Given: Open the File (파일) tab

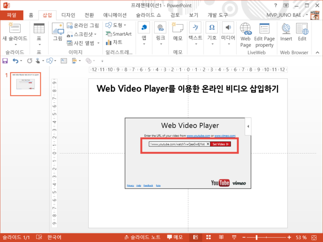Looking at the screenshot, I should [x=12, y=15].
